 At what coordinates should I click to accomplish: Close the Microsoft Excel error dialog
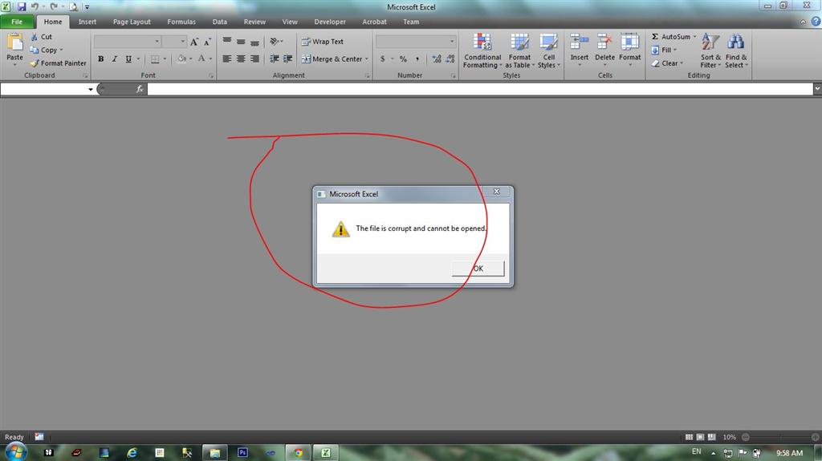pyautogui.click(x=496, y=191)
